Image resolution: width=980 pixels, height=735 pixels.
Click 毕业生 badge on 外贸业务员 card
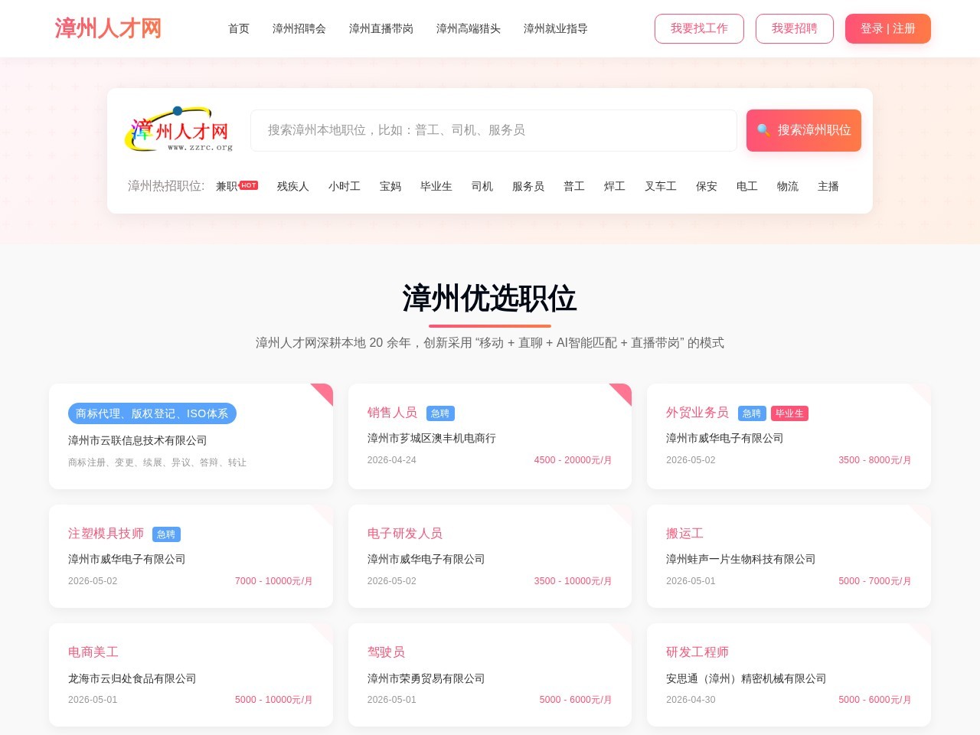789,413
